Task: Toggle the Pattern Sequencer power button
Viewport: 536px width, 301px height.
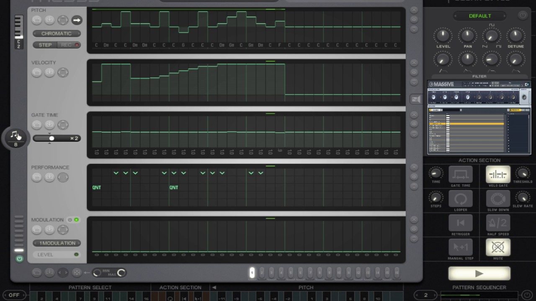Action: click(x=527, y=295)
